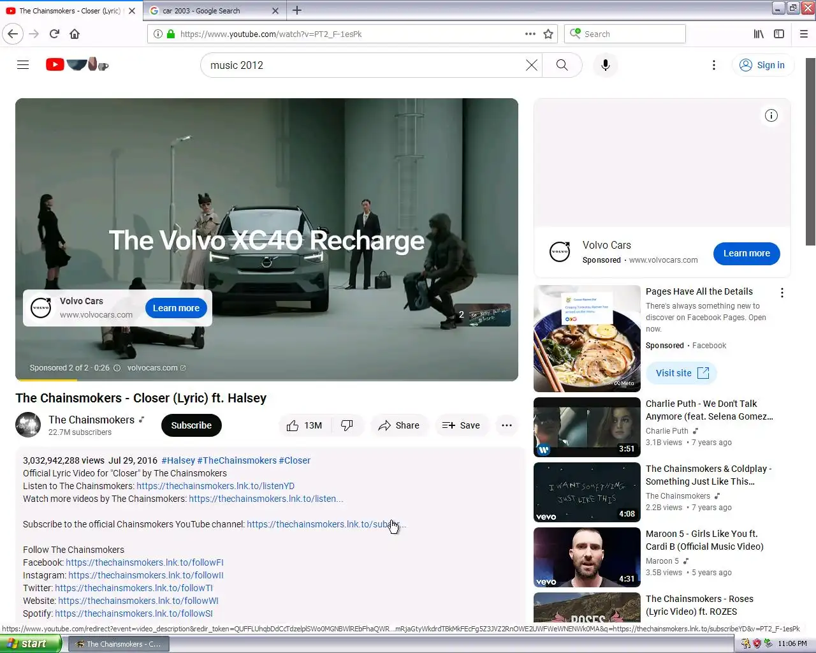
Task: Open the Spotify followSI link
Action: 134,613
